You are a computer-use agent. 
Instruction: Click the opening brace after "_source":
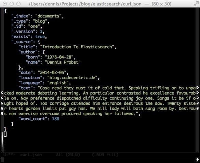[x=39, y=42]
